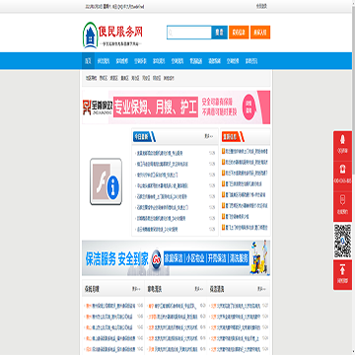
Task: Focus the search input field in header
Action: [189, 33]
